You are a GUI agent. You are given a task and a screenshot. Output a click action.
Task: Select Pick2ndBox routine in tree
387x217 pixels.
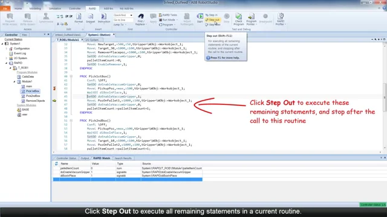pos(33,96)
